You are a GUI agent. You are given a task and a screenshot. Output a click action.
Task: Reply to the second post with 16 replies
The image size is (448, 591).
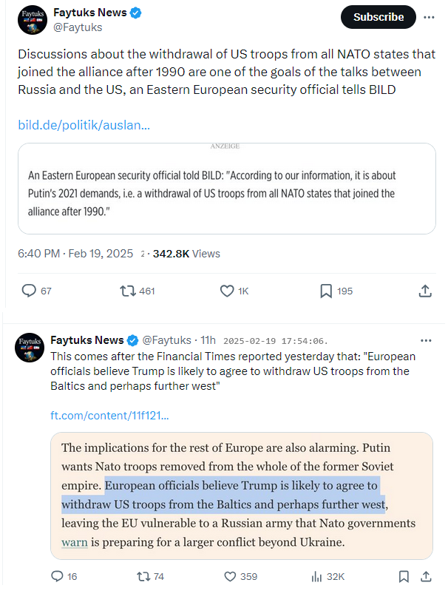pos(58,576)
